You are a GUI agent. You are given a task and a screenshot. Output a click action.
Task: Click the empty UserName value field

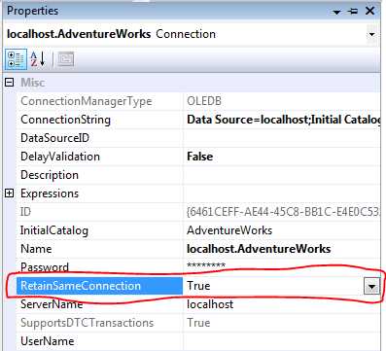point(282,341)
